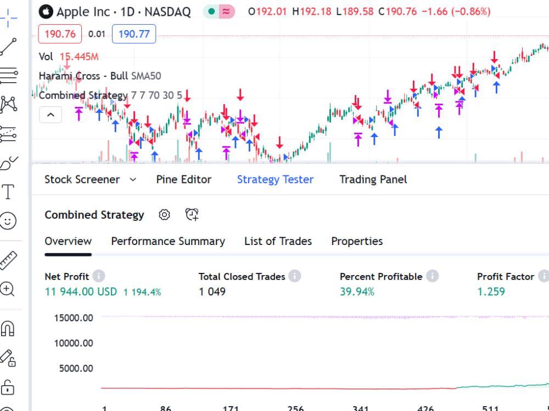This screenshot has width=549, height=411.
Task: Open the Fibonacci retracement tool
Action: (8, 76)
